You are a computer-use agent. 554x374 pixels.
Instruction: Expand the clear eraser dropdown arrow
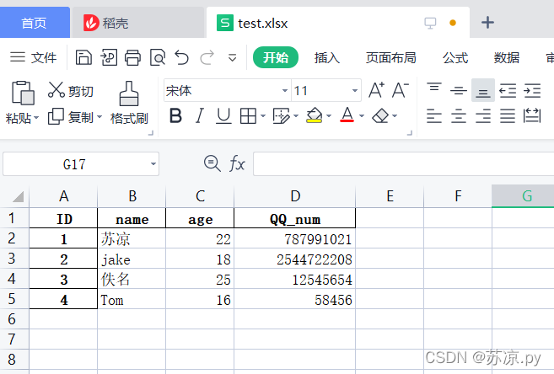(395, 115)
